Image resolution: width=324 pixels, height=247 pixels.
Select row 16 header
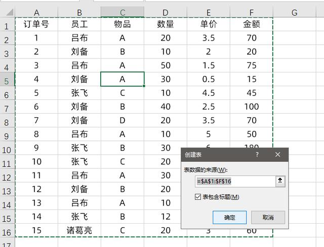(7, 231)
